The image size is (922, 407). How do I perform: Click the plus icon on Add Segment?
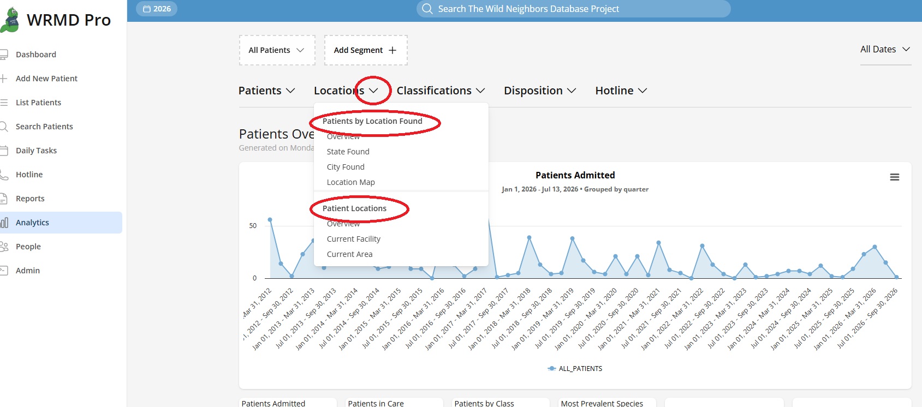pyautogui.click(x=392, y=50)
